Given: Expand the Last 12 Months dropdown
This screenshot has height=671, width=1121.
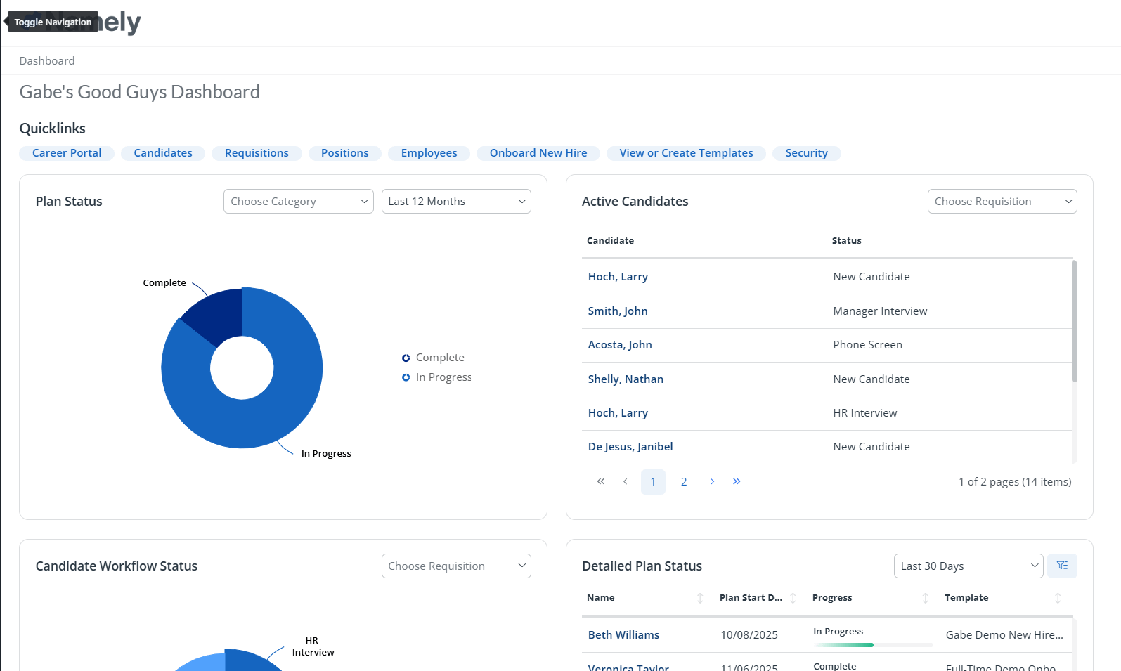Looking at the screenshot, I should click(456, 202).
